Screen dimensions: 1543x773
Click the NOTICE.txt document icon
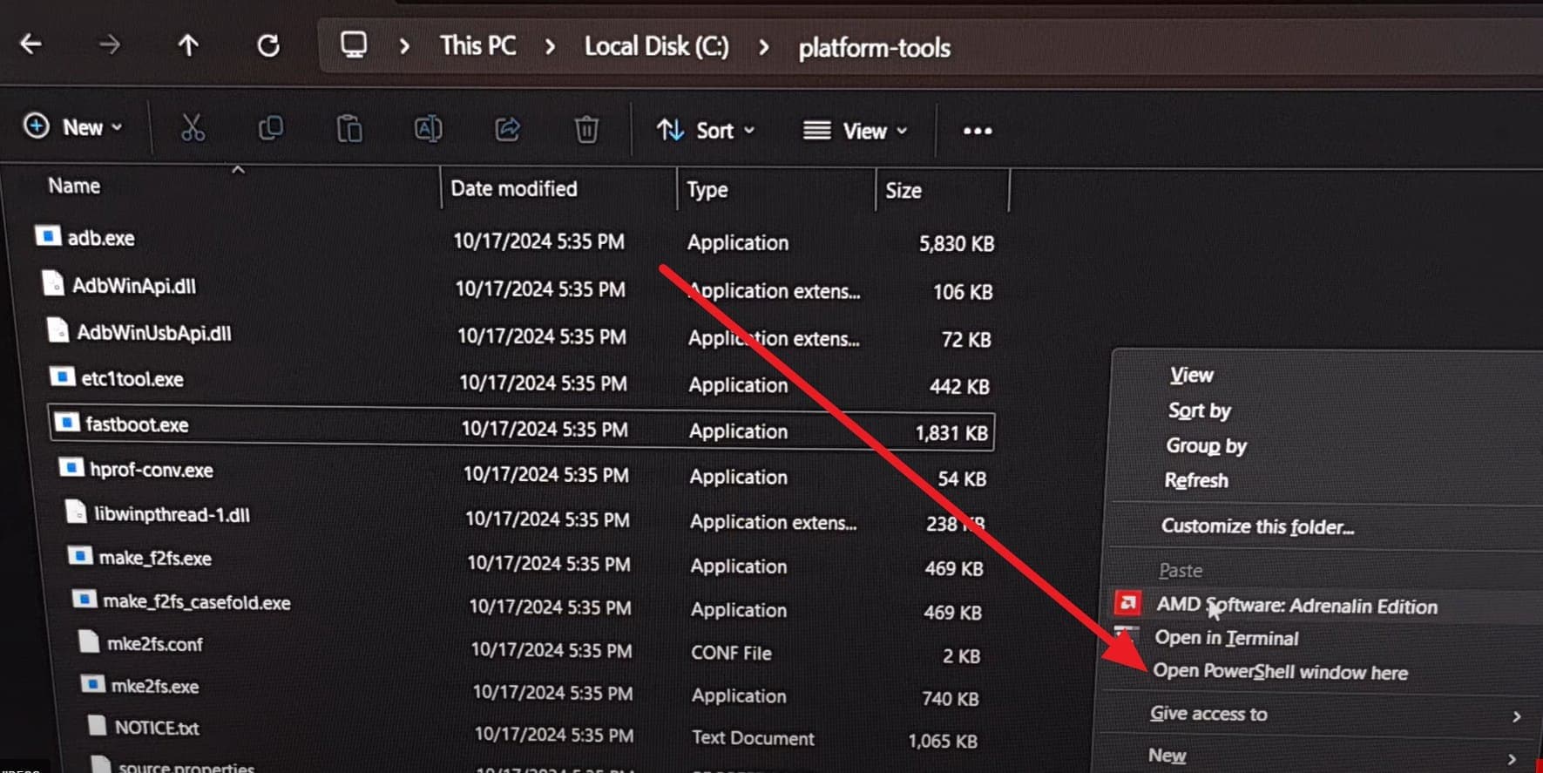click(x=98, y=726)
